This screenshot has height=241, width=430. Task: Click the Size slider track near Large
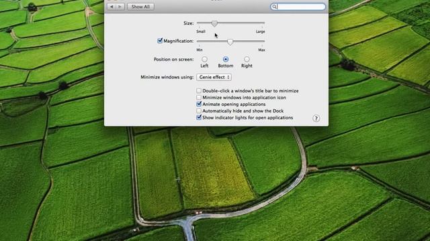pos(261,23)
